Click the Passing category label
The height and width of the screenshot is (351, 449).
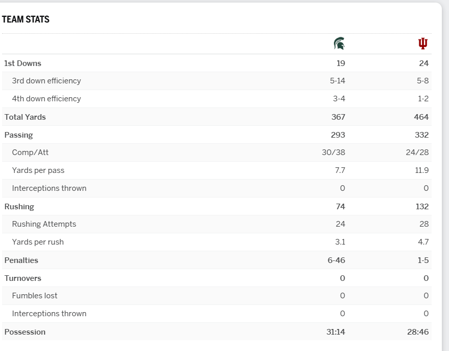[x=18, y=135]
